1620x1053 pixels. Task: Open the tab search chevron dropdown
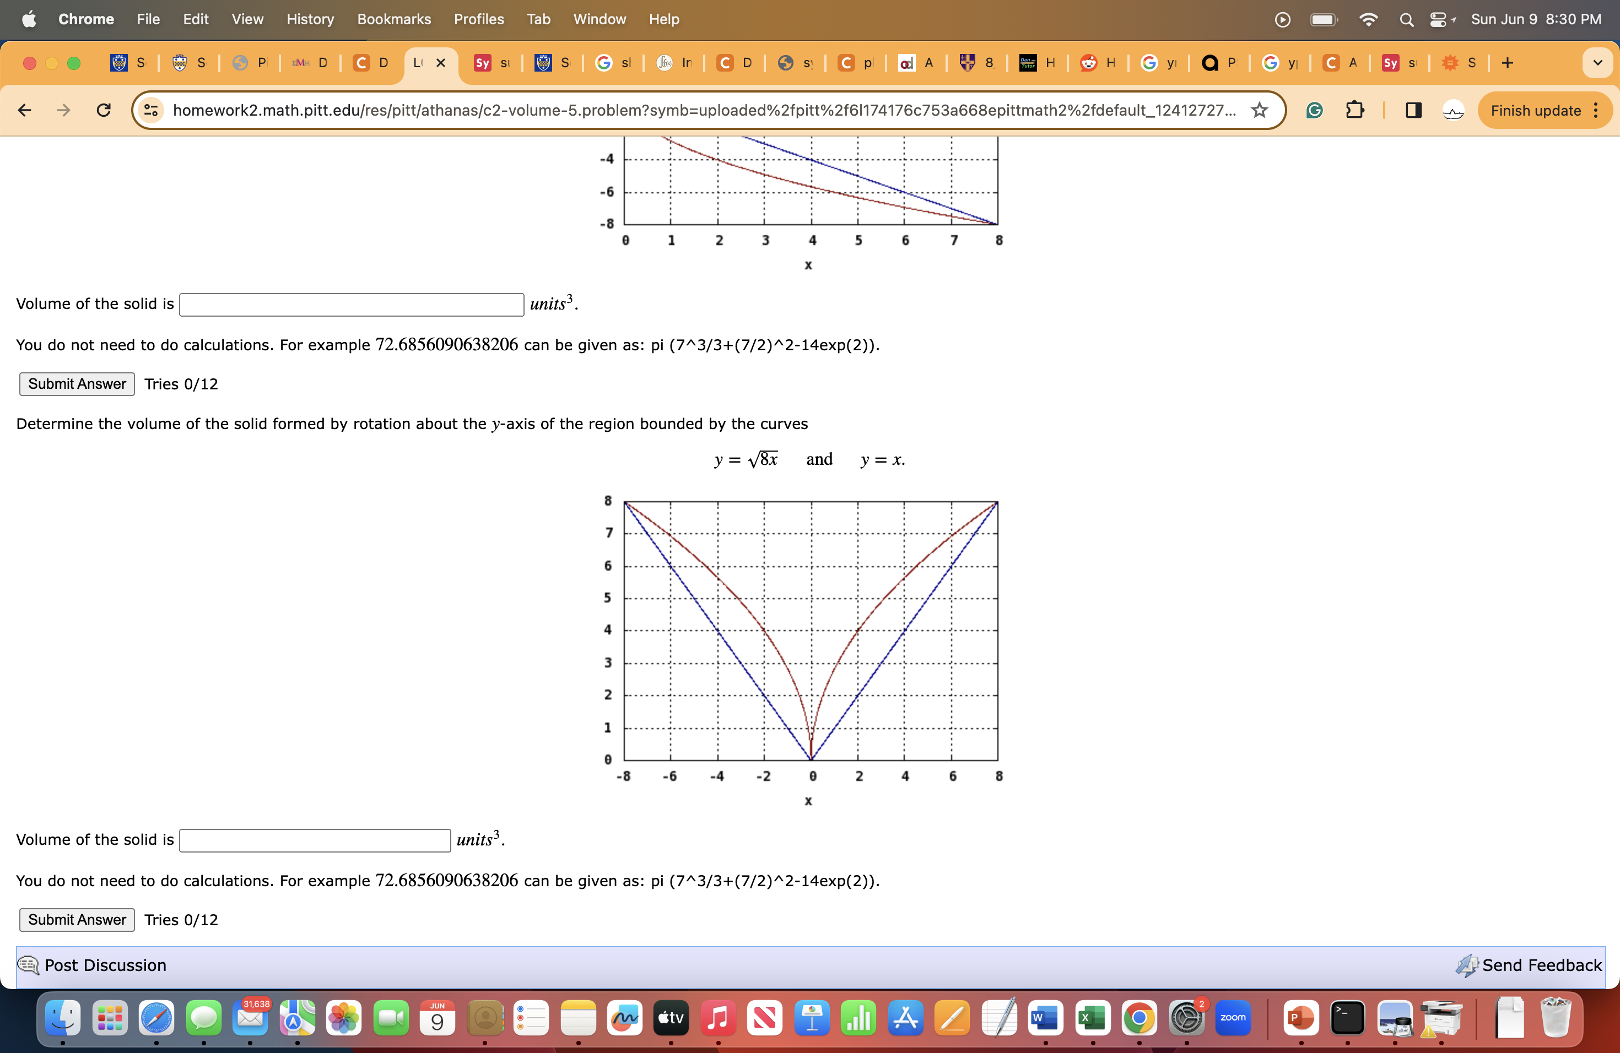[x=1598, y=63]
